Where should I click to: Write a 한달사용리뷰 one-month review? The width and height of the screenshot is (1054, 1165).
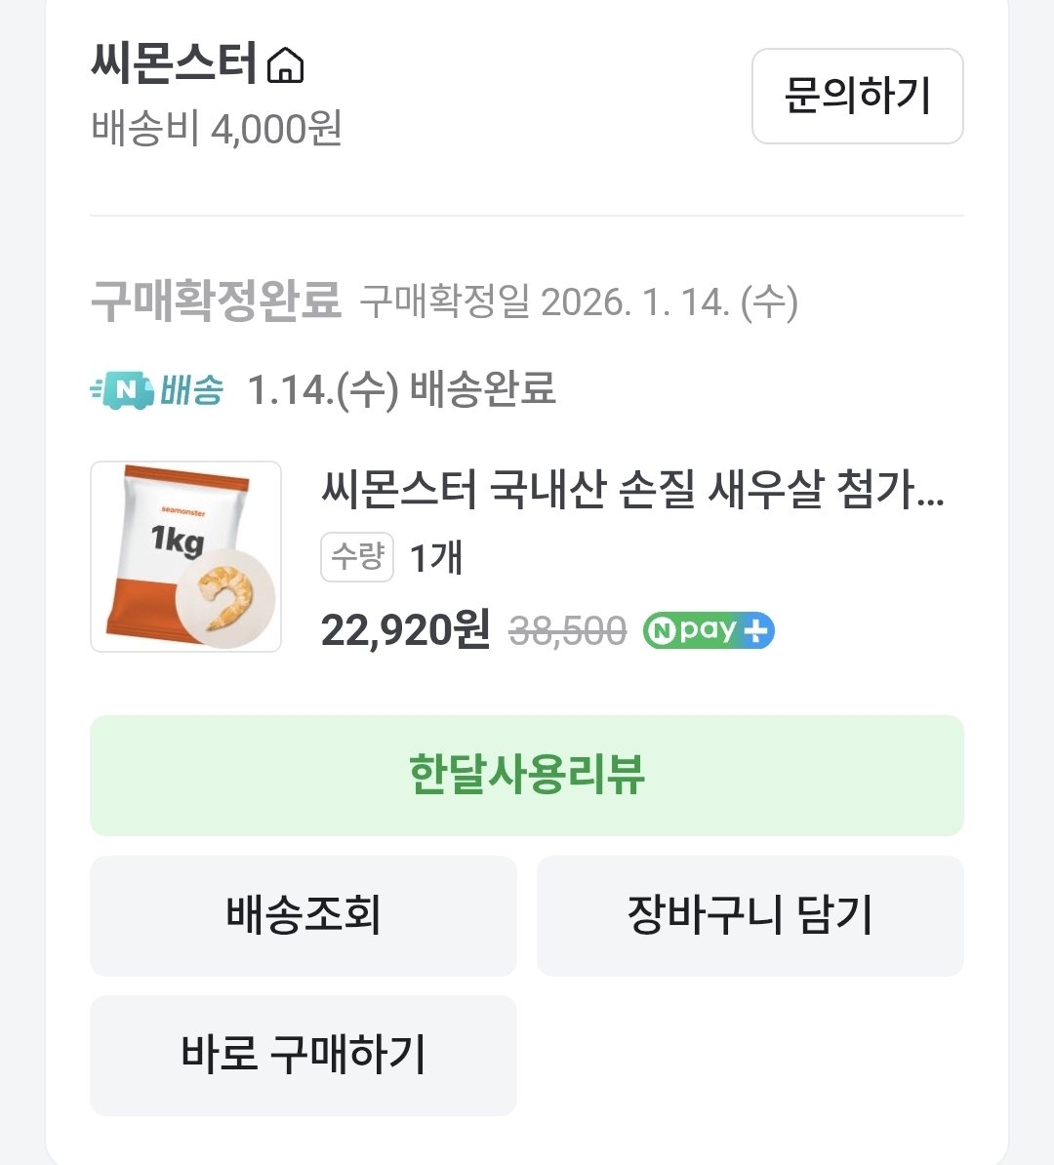(527, 776)
